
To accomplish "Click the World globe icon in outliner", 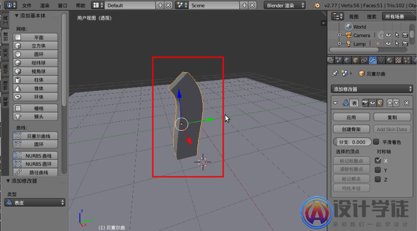I will 349,27.
